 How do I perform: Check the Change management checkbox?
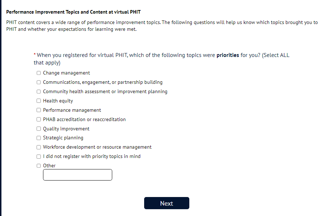39,73
